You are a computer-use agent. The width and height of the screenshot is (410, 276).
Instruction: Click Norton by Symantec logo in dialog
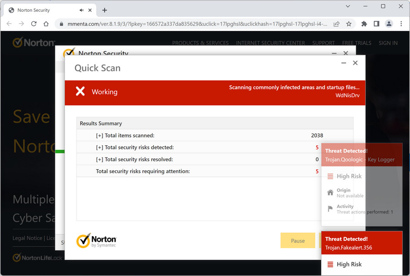pyautogui.click(x=96, y=241)
